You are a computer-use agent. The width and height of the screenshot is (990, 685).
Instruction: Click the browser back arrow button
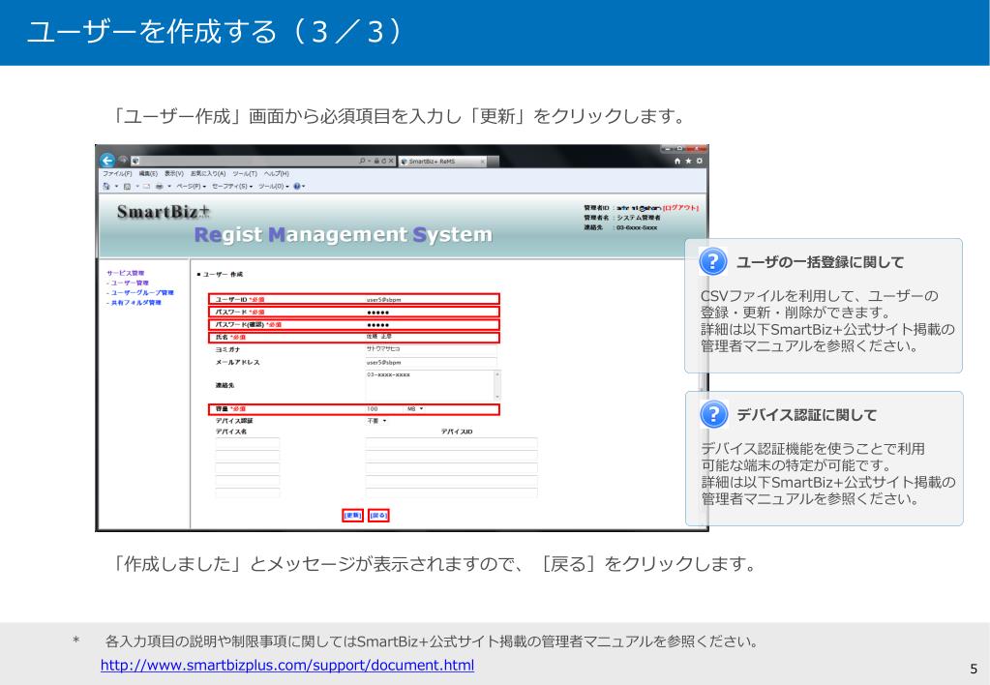(x=107, y=161)
